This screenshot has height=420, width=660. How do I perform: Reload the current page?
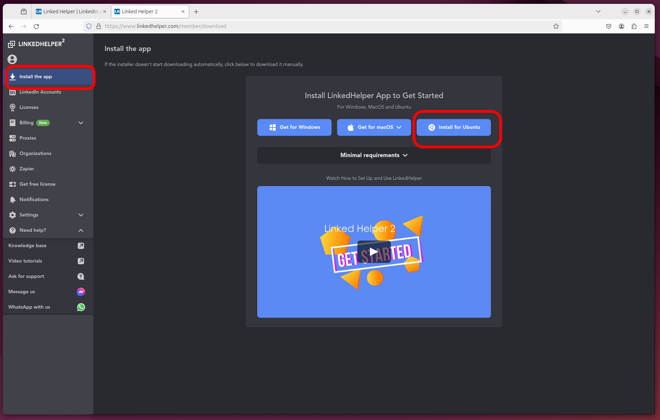tap(36, 26)
